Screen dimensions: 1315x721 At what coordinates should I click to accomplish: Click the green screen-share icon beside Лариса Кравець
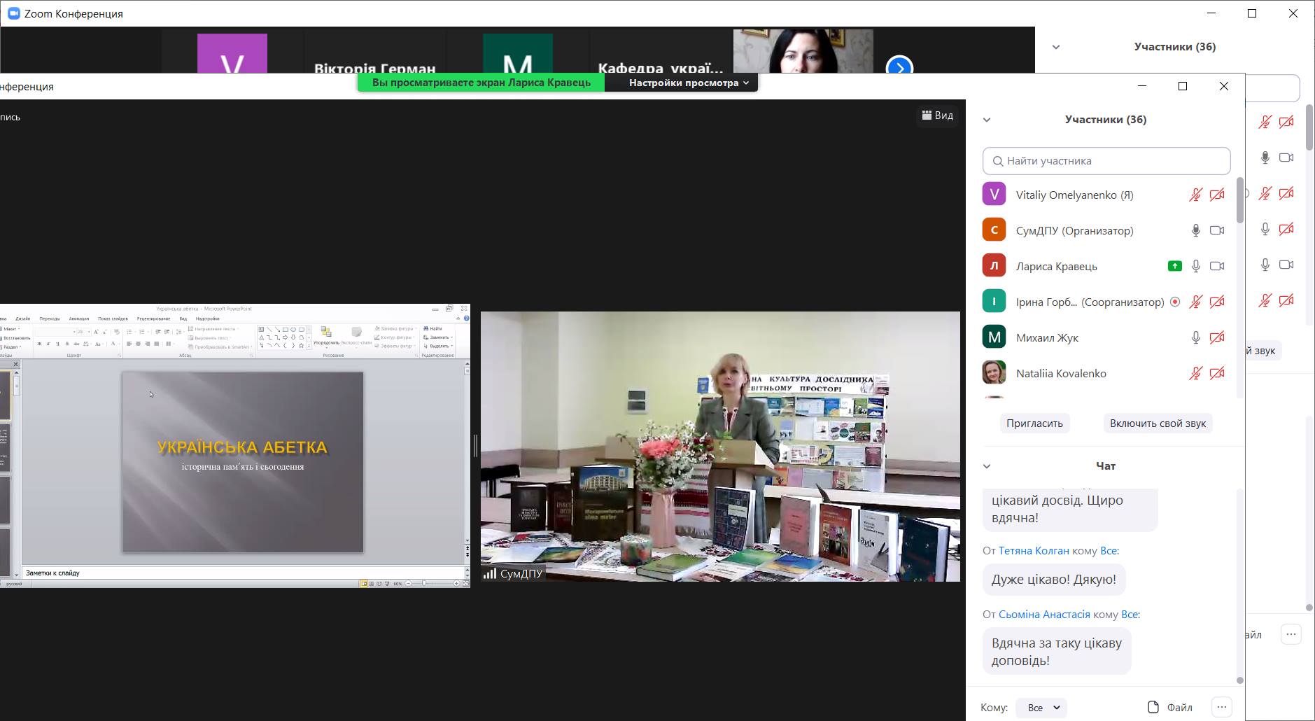pos(1174,266)
